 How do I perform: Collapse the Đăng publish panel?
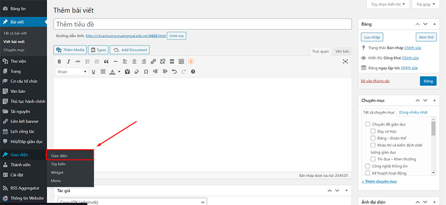434,25
